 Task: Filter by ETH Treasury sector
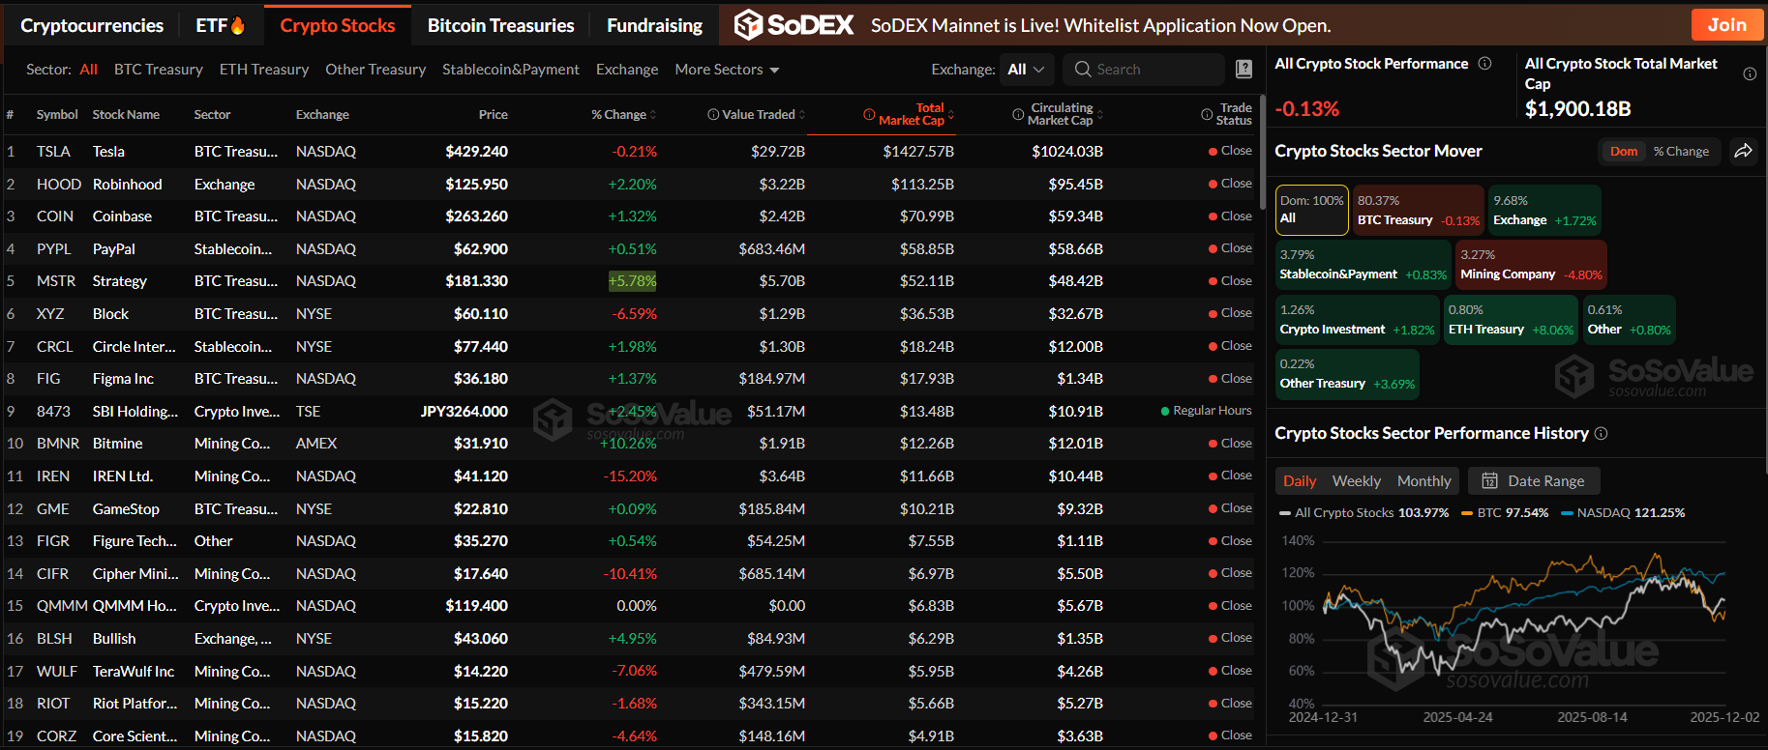[263, 70]
